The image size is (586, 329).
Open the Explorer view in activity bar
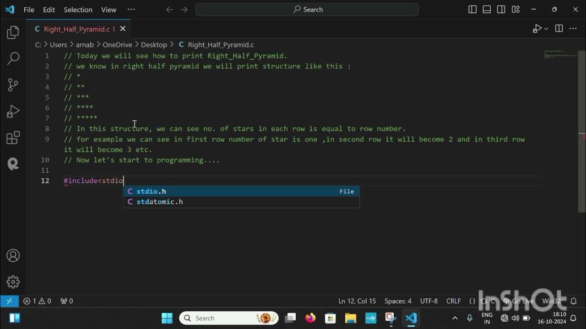click(x=13, y=32)
